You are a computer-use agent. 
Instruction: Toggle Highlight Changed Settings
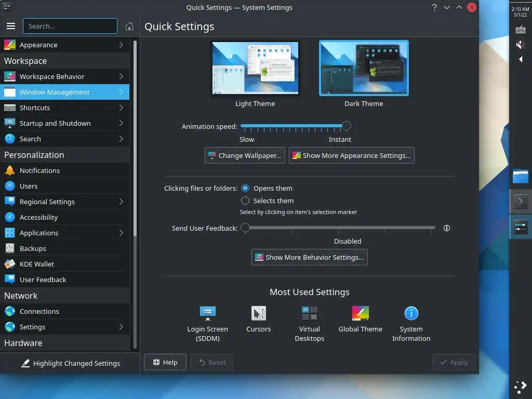70,363
